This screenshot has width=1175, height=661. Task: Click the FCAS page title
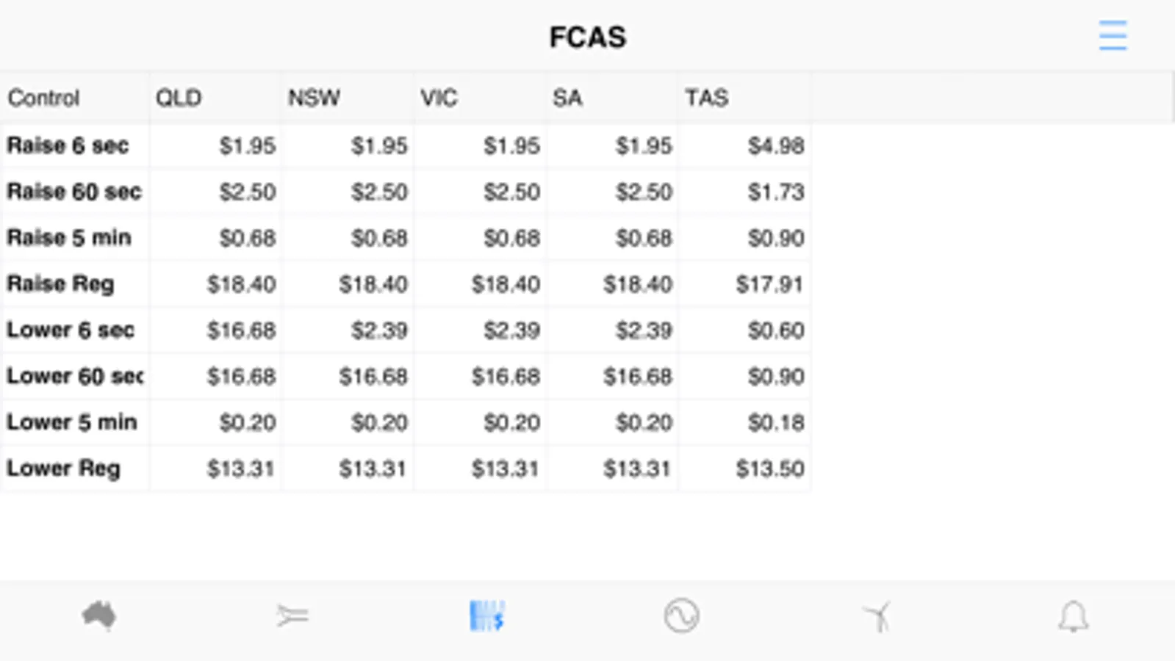(588, 37)
